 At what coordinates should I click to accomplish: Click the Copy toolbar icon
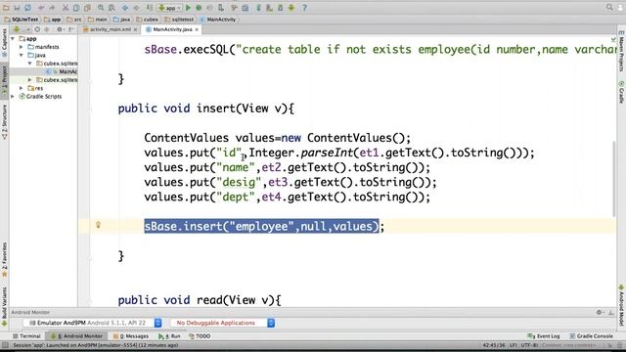[x=76, y=8]
